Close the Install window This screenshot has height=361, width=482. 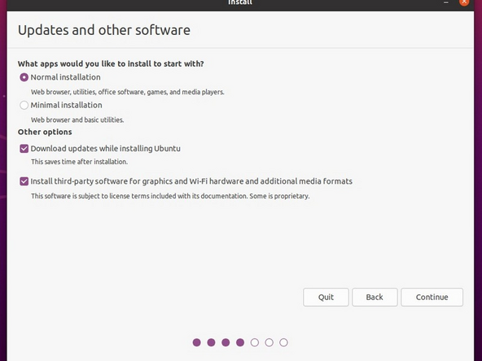(x=464, y=2)
